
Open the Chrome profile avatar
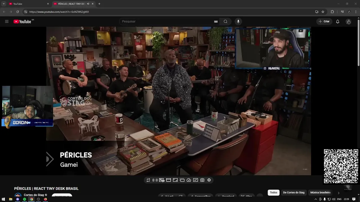click(349, 12)
